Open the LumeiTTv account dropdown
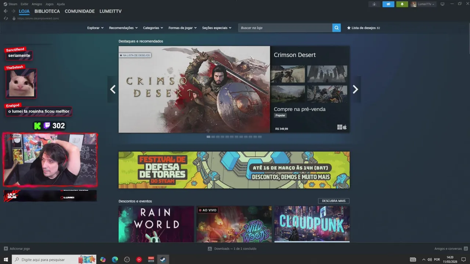470x264 pixels. tap(423, 4)
